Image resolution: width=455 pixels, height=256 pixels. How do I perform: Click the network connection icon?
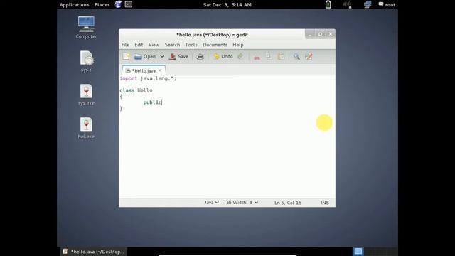click(x=368, y=4)
